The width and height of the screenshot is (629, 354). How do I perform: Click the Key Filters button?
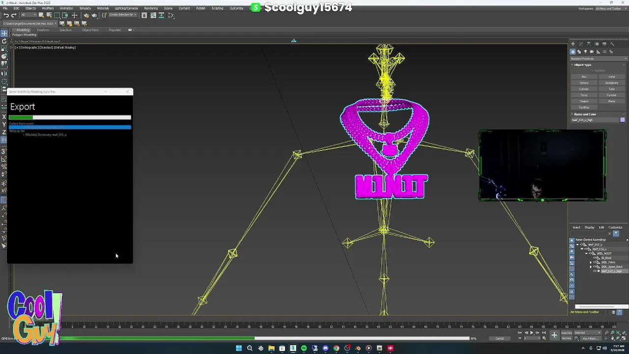591,338
